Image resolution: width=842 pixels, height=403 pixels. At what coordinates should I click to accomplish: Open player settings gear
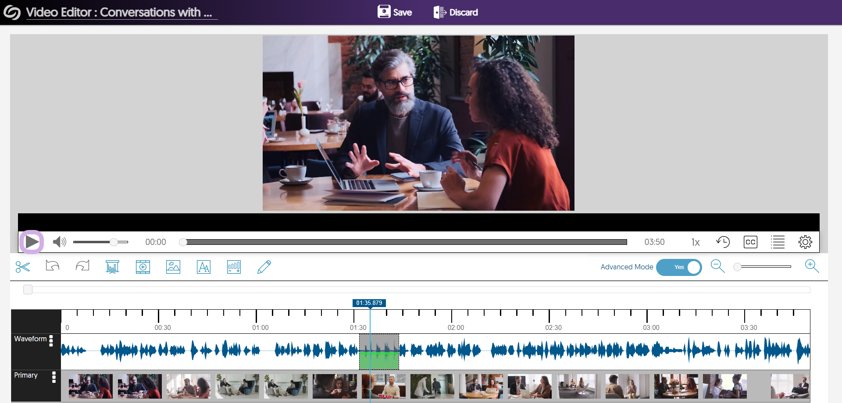coord(805,242)
